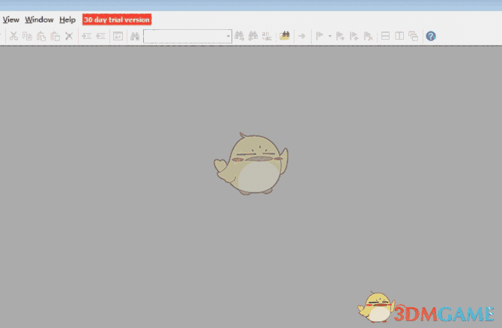This screenshot has height=328, width=502.
Task: Click the Tile Vertically window icon
Action: tap(399, 36)
